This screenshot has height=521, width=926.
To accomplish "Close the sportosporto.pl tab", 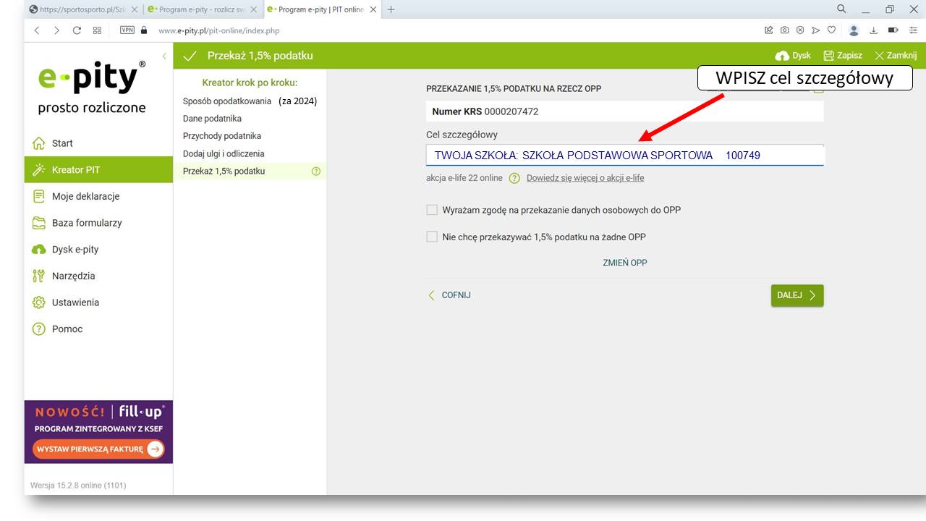I will coord(135,9).
